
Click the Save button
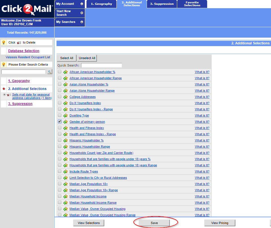pyautogui.click(x=154, y=223)
